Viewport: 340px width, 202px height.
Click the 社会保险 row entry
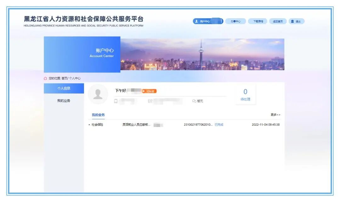[x=97, y=124]
